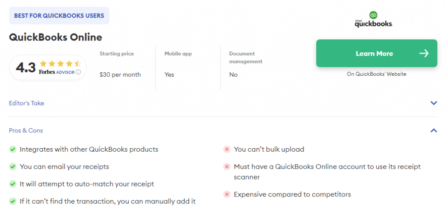Expand the Editor's Take chevron
This screenshot has height=214, width=446.
point(433,103)
